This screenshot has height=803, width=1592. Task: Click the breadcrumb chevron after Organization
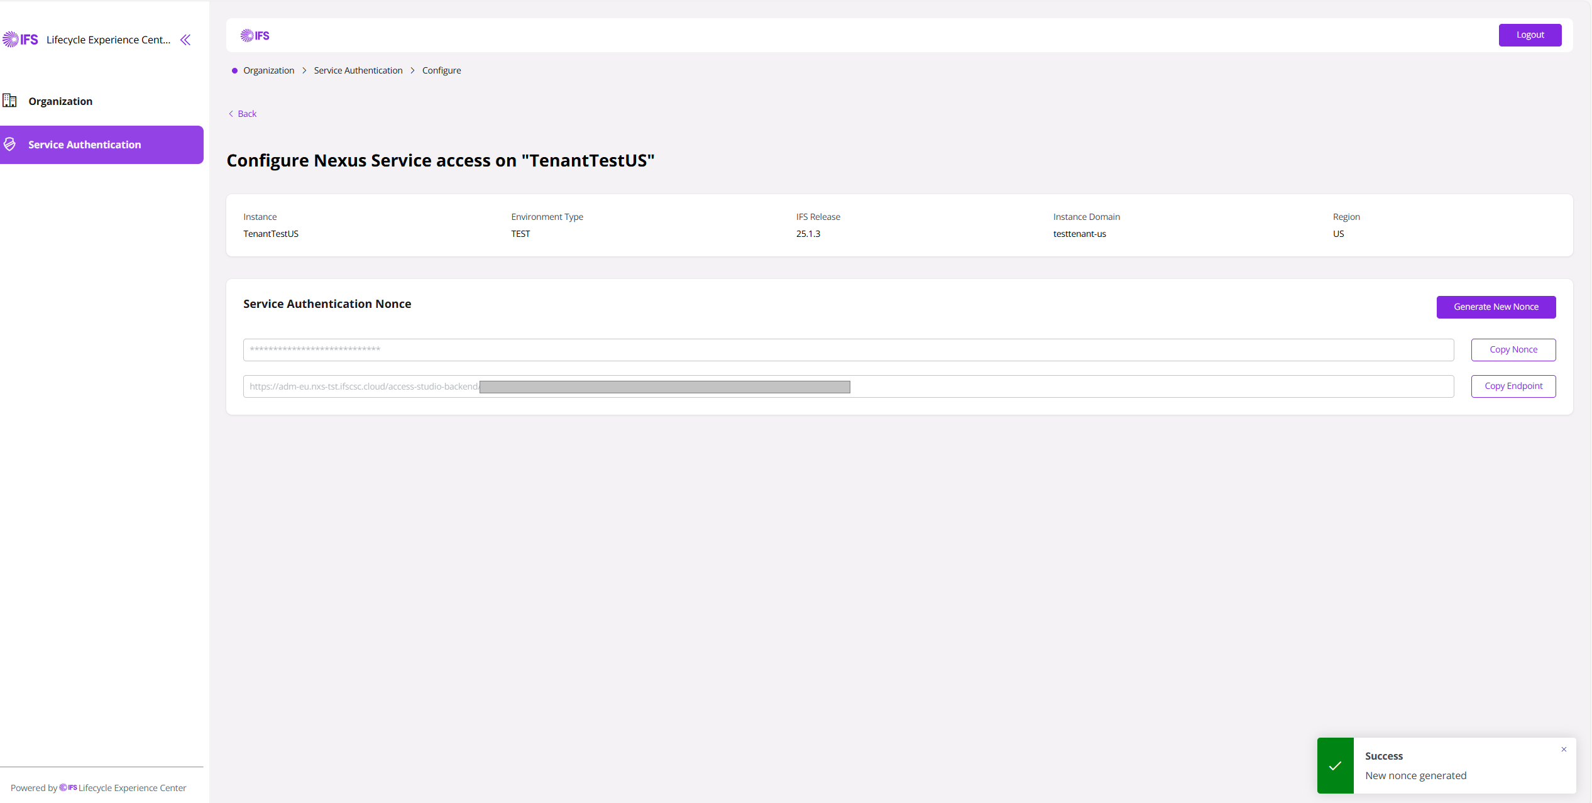tap(304, 70)
